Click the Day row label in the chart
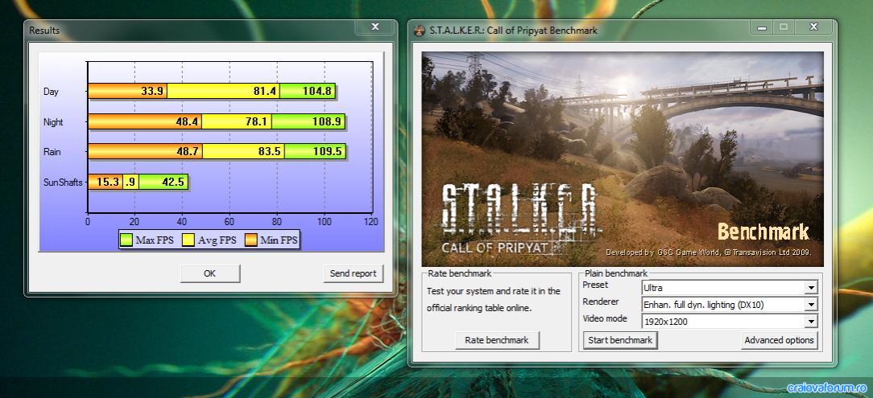The width and height of the screenshot is (873, 398). click(x=51, y=92)
